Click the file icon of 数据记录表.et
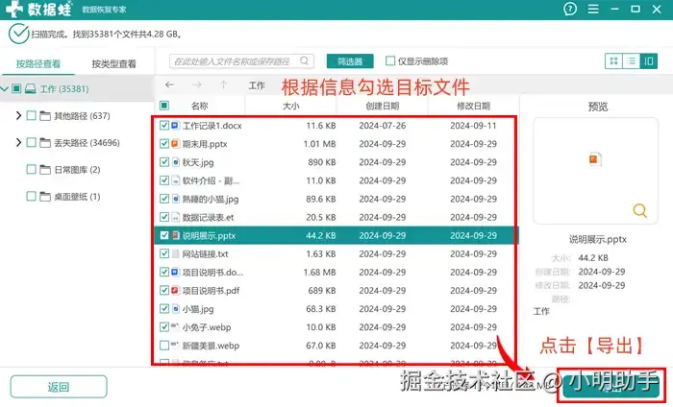673x407 pixels. point(175,217)
